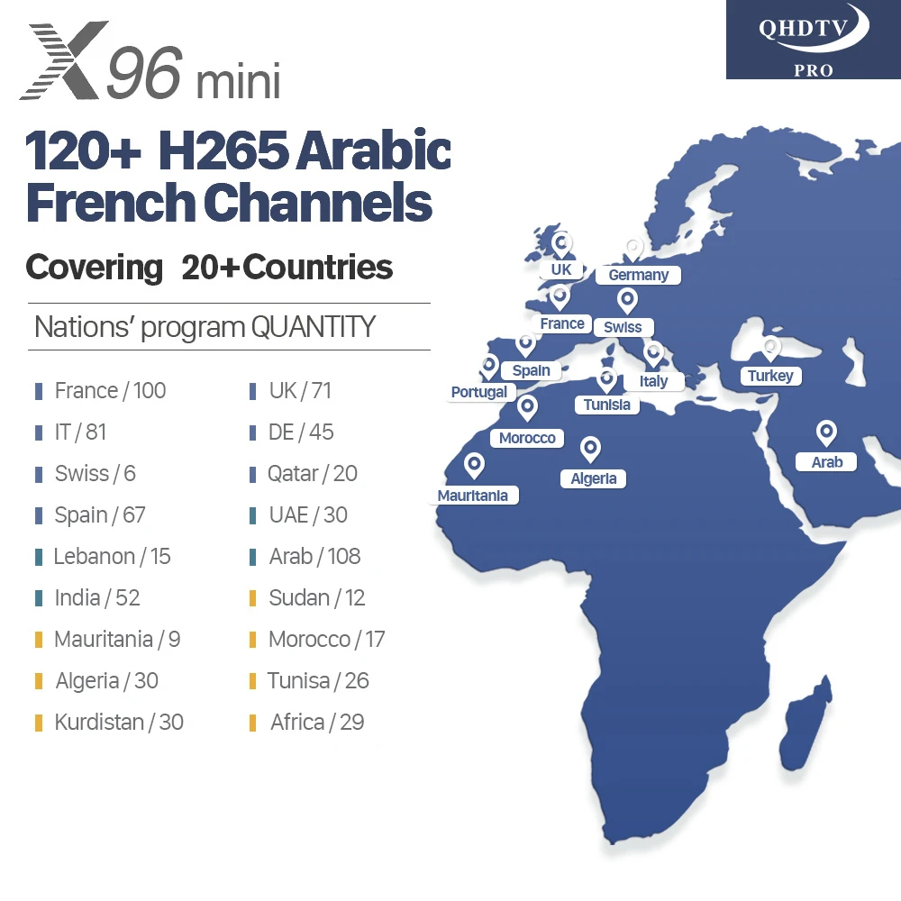
Task: Click the Arab map label
Action: (826, 462)
